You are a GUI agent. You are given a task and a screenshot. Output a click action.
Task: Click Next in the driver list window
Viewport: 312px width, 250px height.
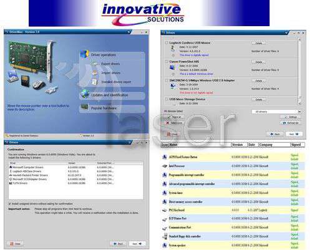tap(294, 134)
